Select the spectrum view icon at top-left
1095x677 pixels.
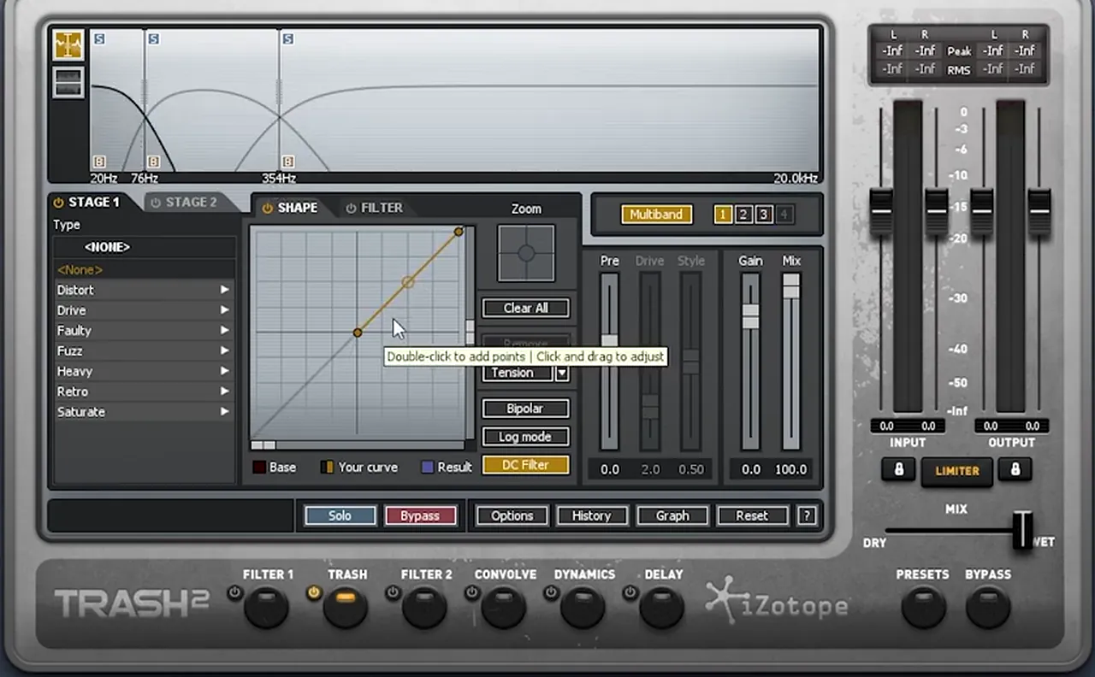tap(68, 45)
